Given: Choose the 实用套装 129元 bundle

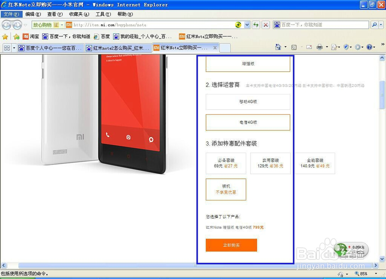Looking at the screenshot, I should click(271, 163).
